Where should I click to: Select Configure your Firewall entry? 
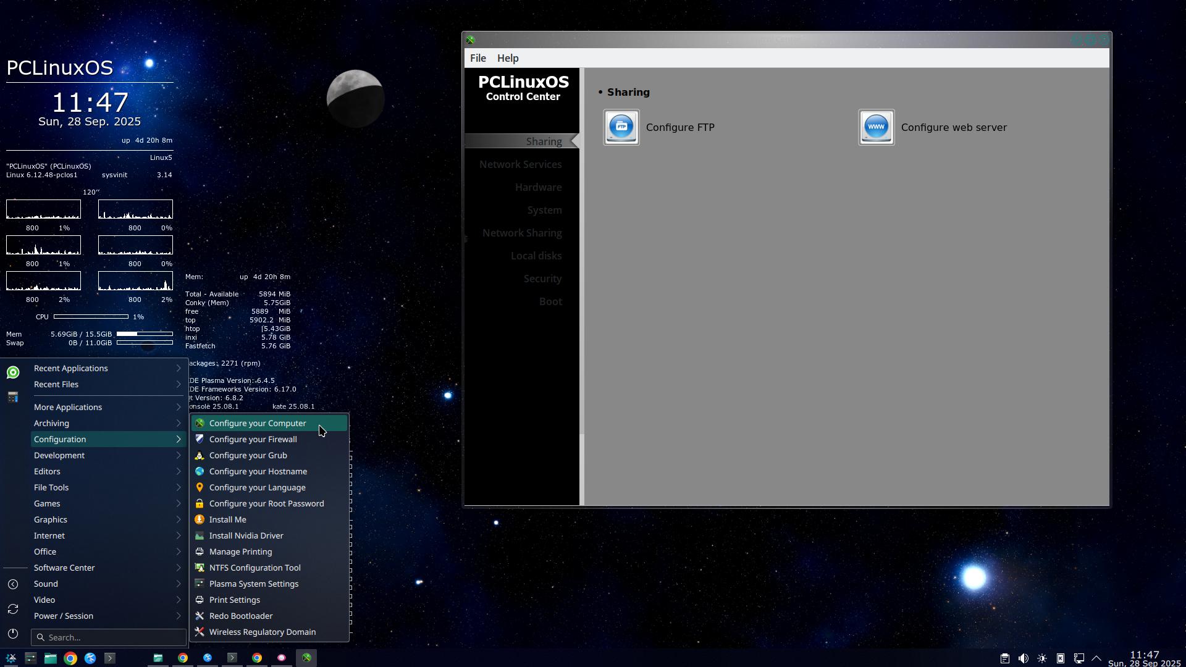click(253, 439)
